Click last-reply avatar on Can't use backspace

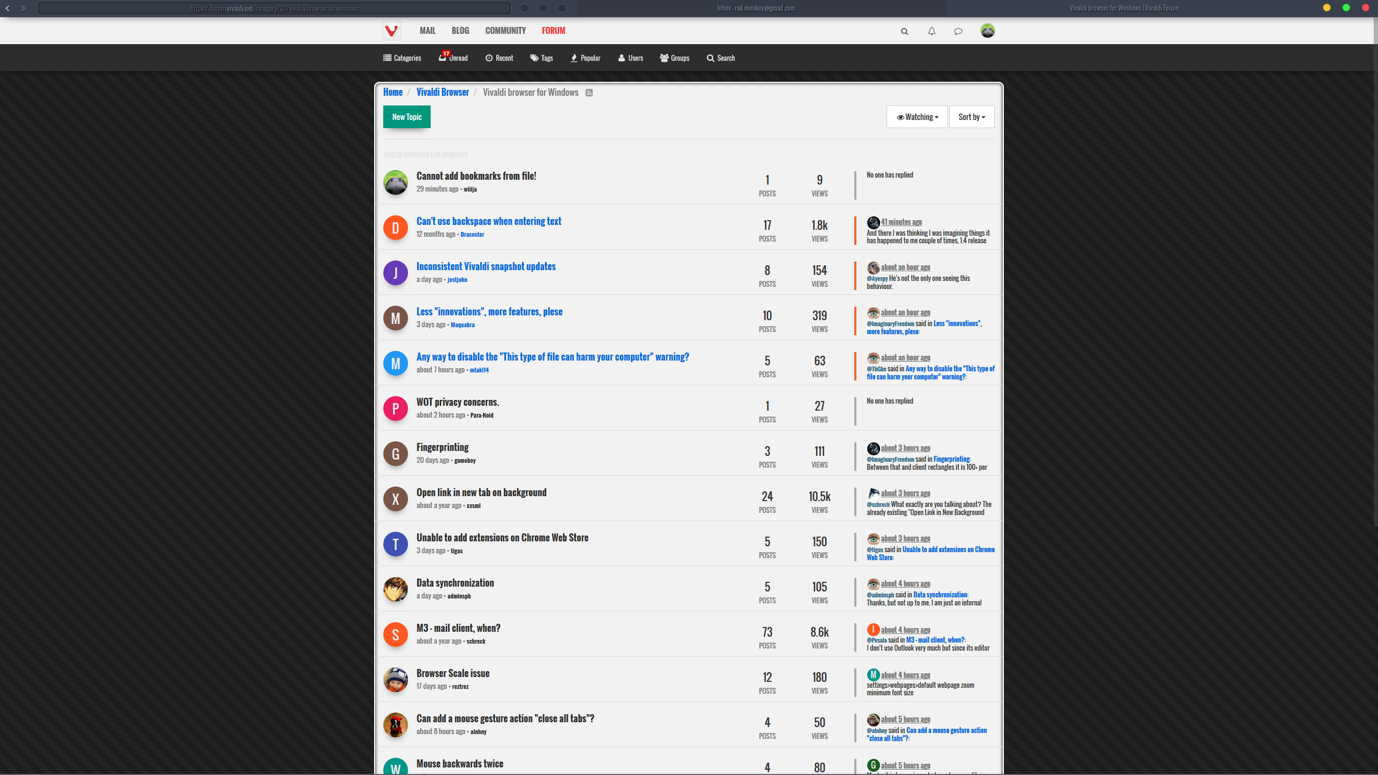click(x=873, y=222)
